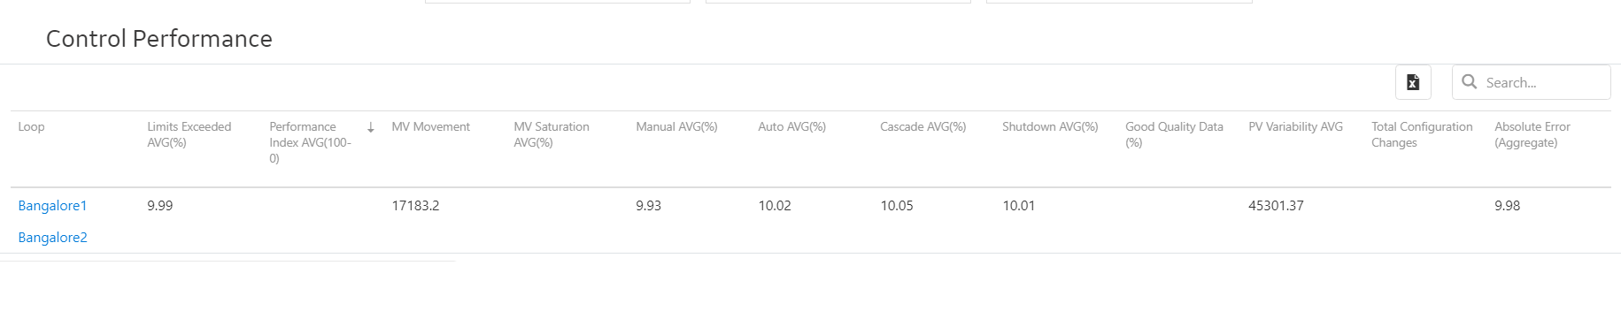
Task: Export the table using the Excel icon
Action: 1413,82
